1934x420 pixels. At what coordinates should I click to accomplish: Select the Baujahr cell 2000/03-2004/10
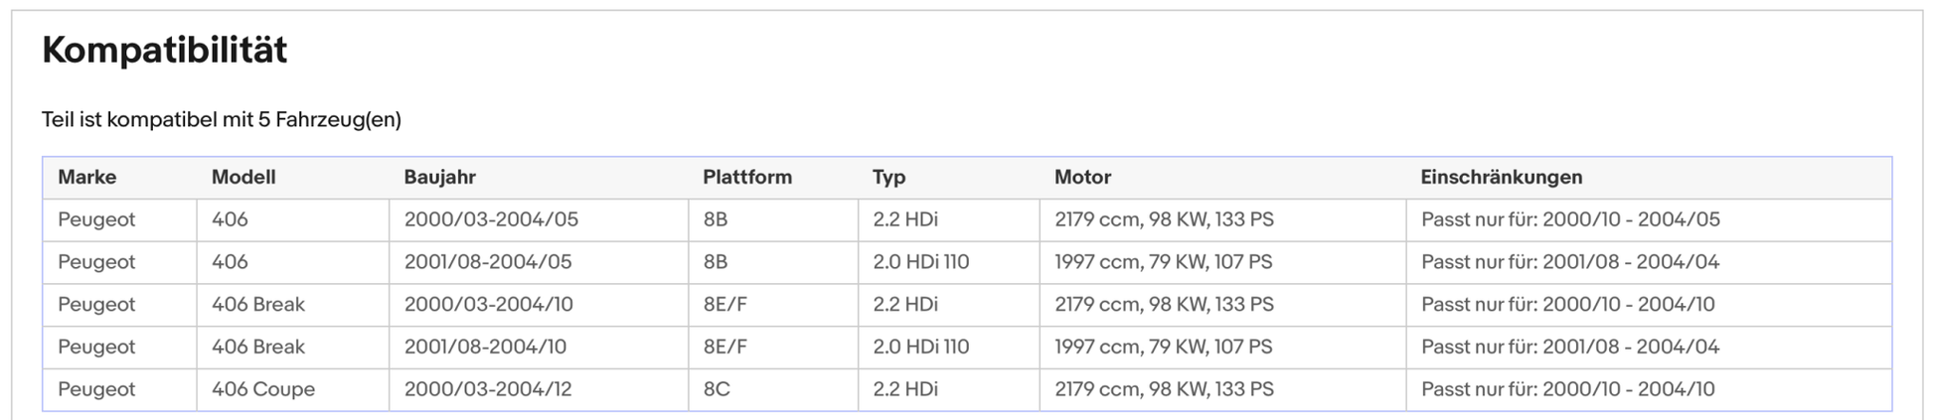488,305
